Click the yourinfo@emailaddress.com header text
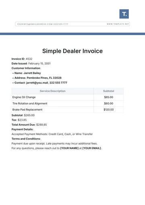This screenshot has width=145, height=205. (x=35, y=24)
